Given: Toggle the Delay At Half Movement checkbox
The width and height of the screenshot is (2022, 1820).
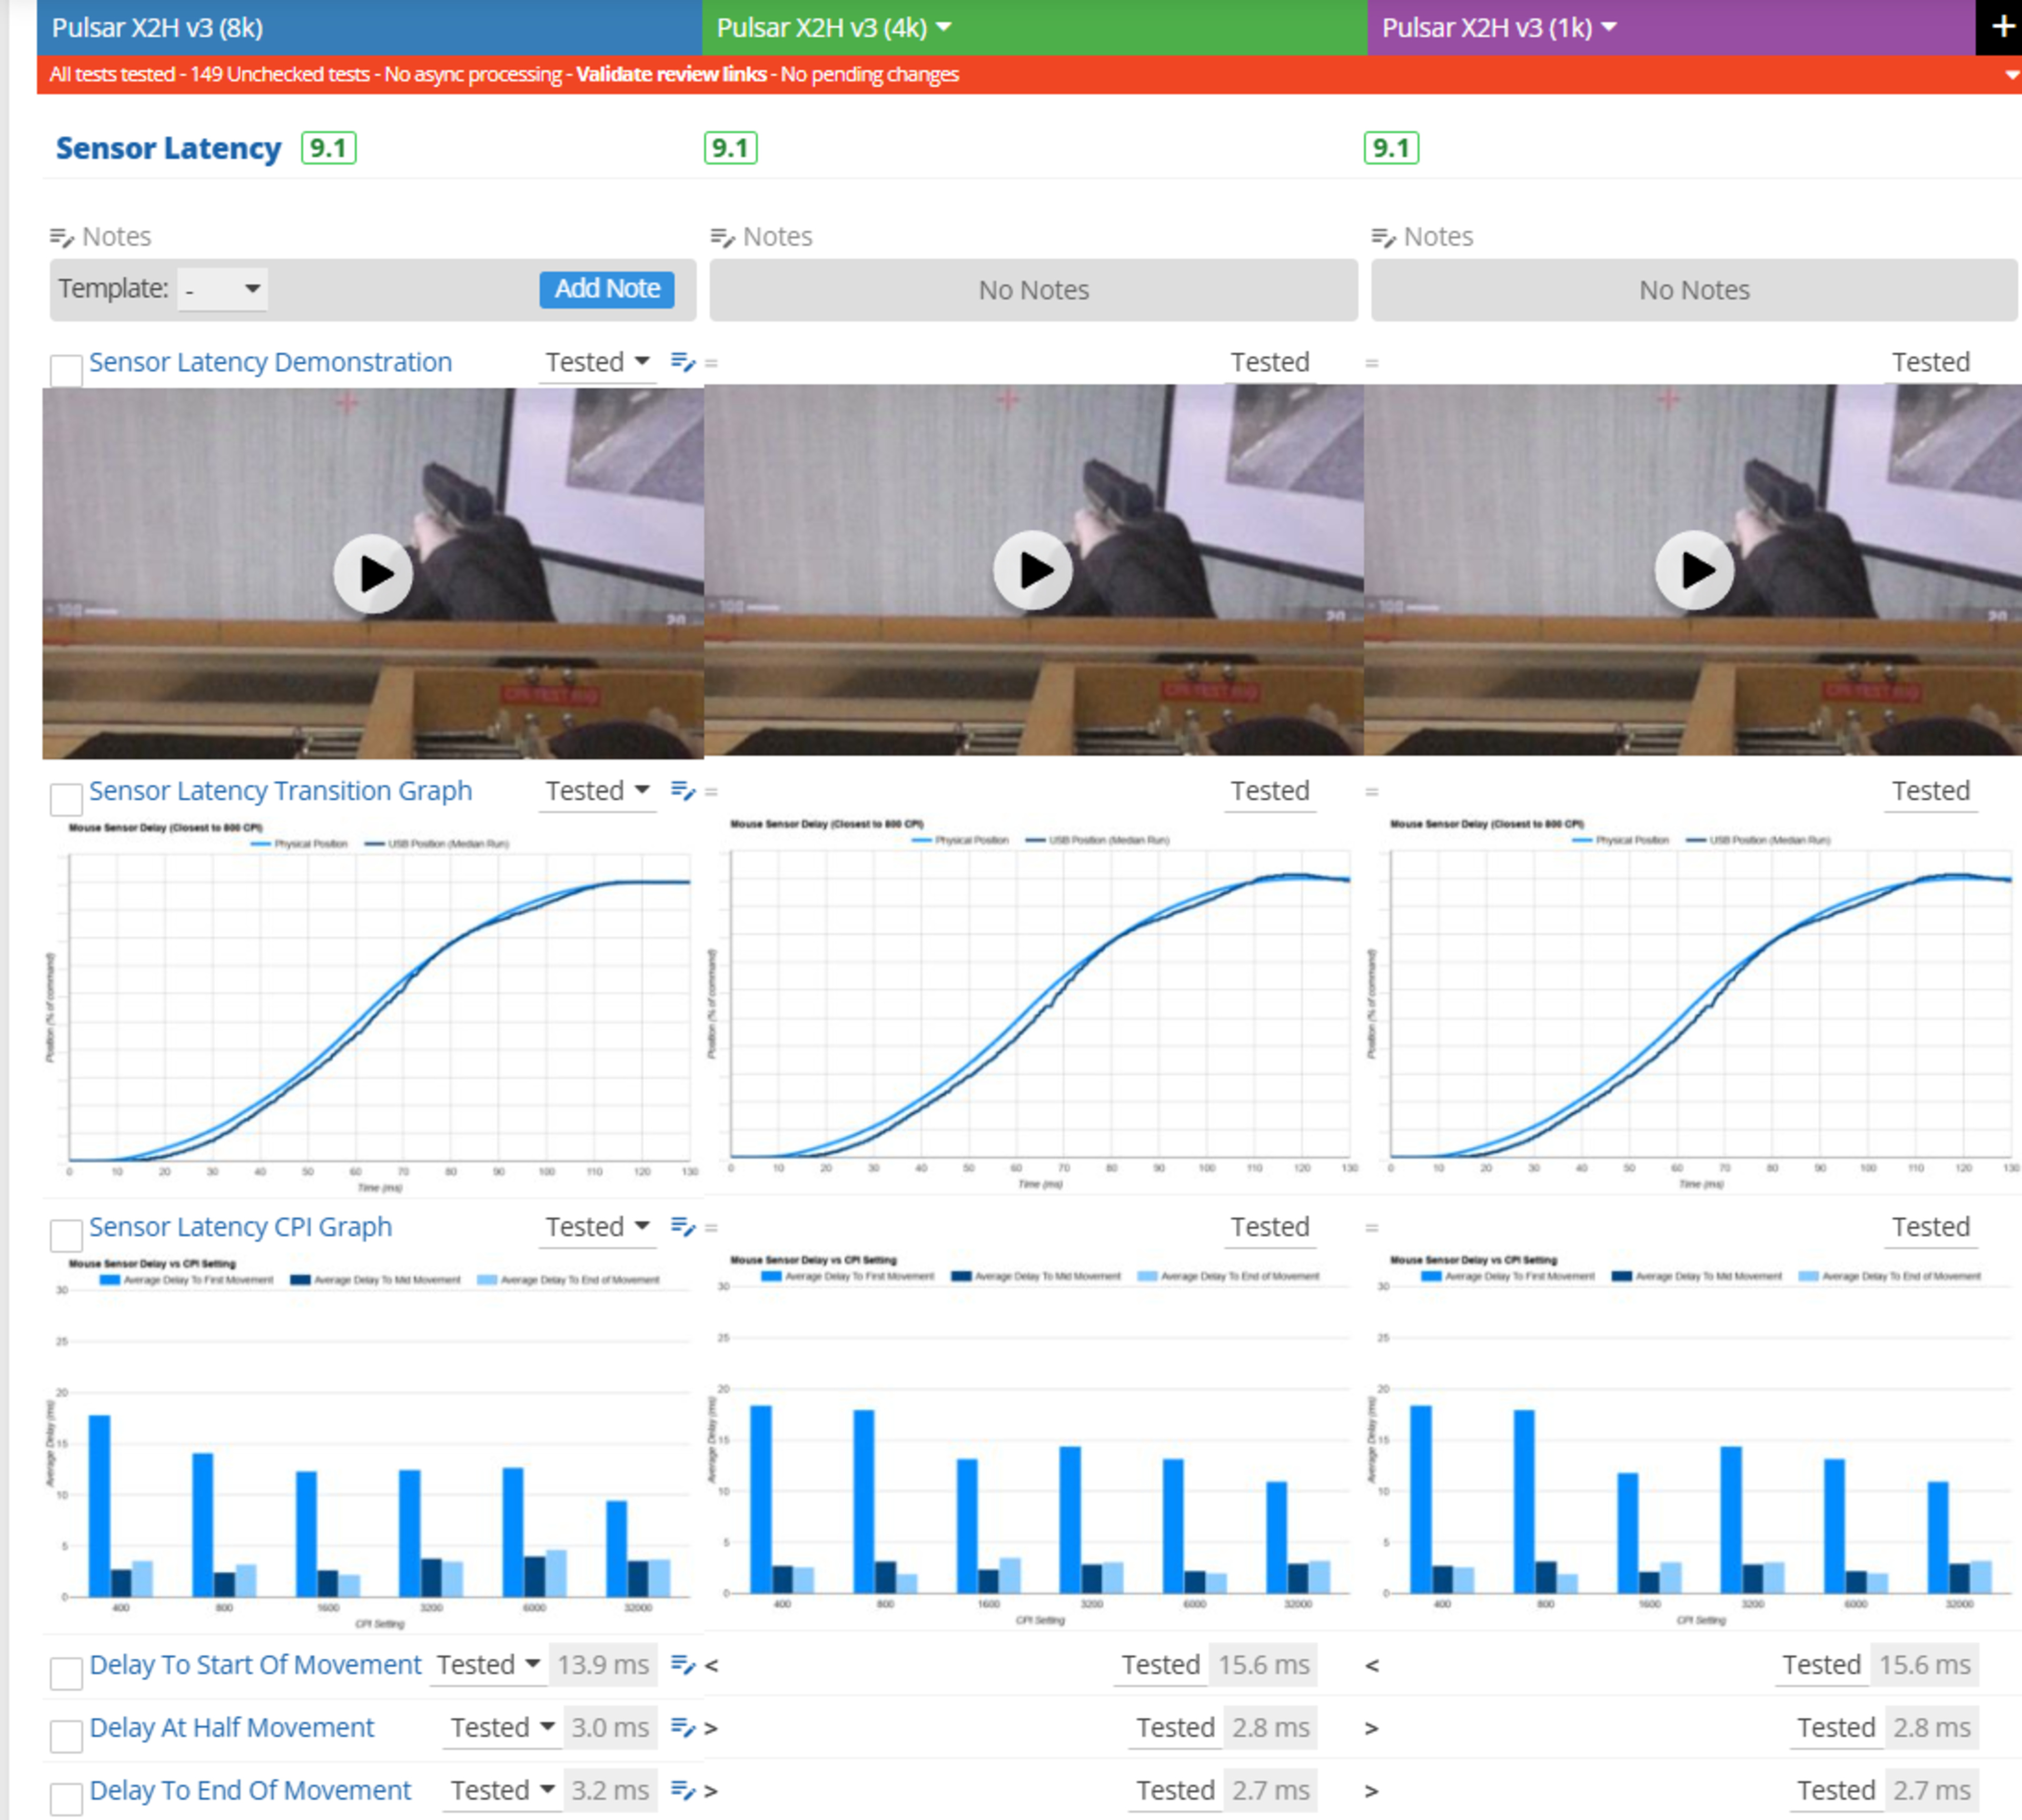Looking at the screenshot, I should point(66,1736).
